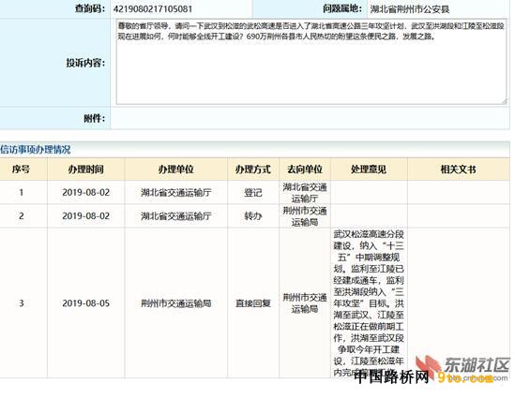Click date 2019-08-02 in row 2
Viewport: 515px width, 398px height.
pyautogui.click(x=85, y=216)
